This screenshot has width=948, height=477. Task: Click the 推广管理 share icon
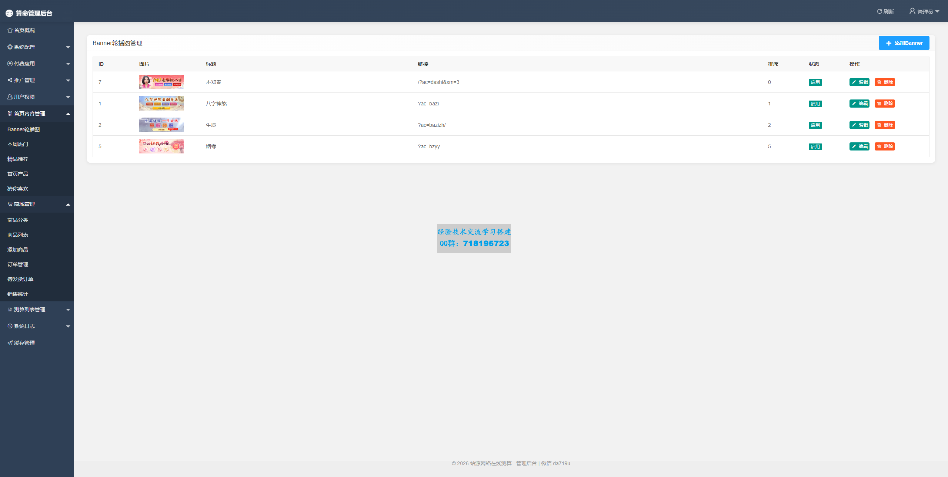pos(10,80)
